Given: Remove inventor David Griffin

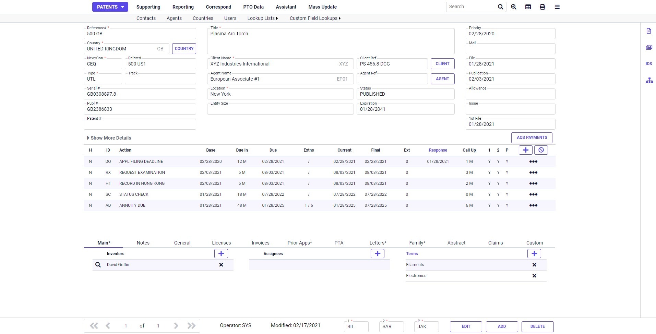Looking at the screenshot, I should tap(221, 265).
